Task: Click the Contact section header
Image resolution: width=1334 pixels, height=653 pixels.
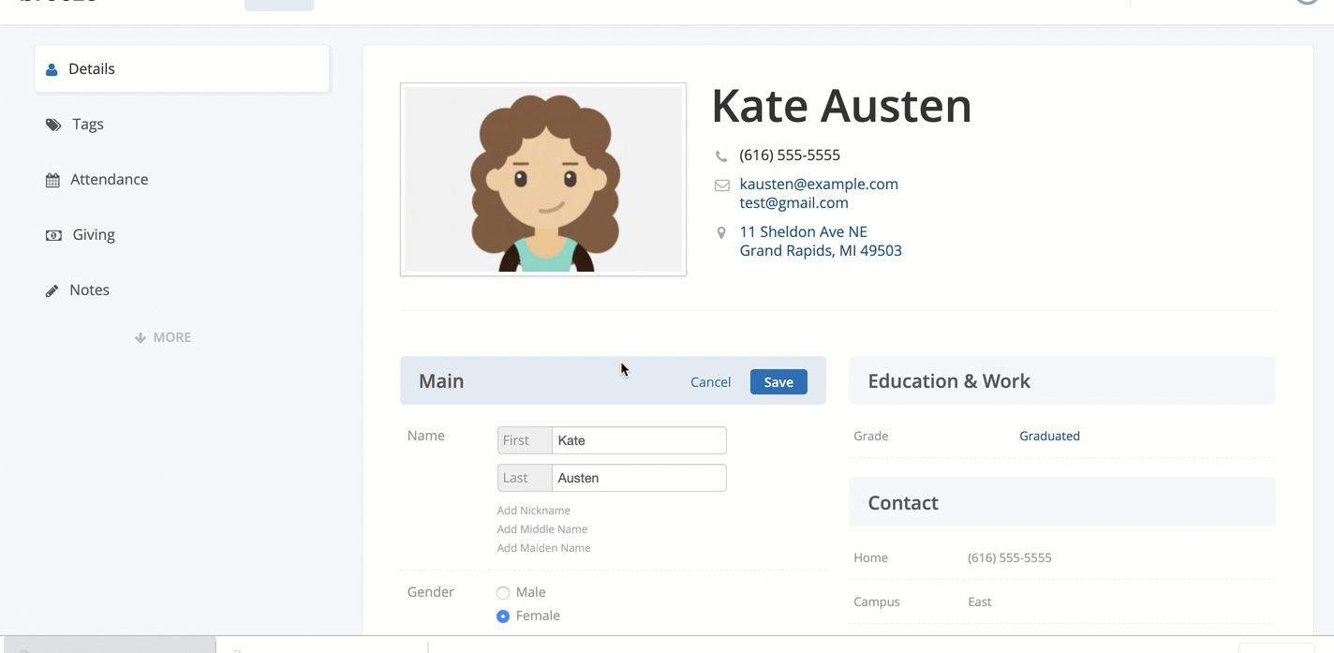Action: (x=1062, y=502)
